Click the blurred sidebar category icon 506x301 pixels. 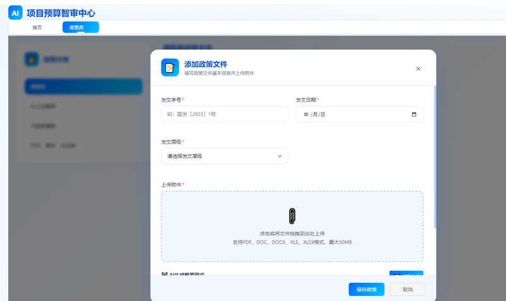coord(32,59)
